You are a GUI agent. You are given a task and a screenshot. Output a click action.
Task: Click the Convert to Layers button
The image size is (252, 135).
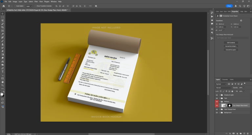[231, 50]
